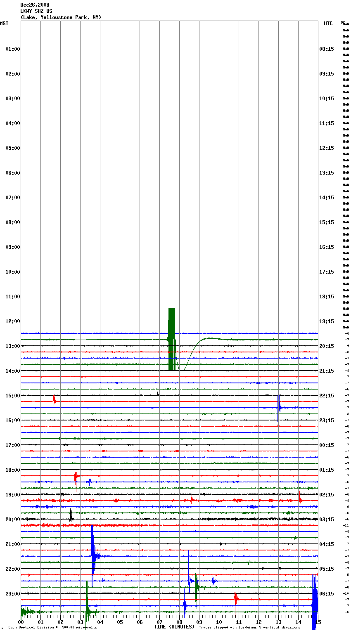Click the location text Lake, Yellowstone Park, WY
This screenshot has height=633, width=351.
click(x=61, y=17)
